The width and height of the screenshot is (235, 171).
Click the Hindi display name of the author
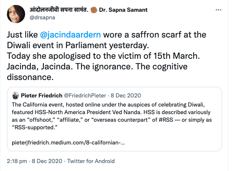64,9
